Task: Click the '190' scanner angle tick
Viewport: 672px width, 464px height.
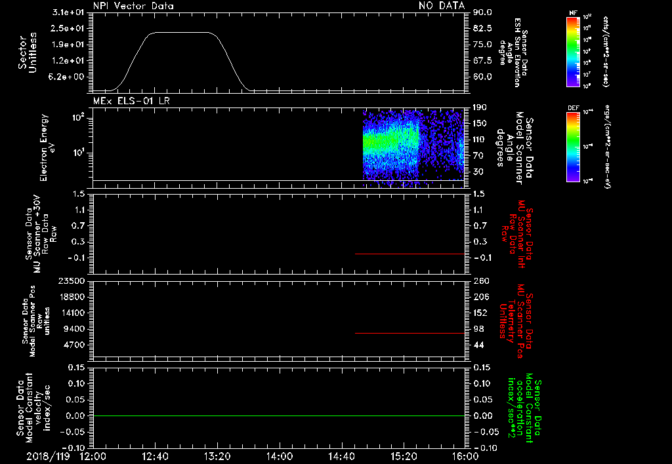Action: pyautogui.click(x=480, y=107)
